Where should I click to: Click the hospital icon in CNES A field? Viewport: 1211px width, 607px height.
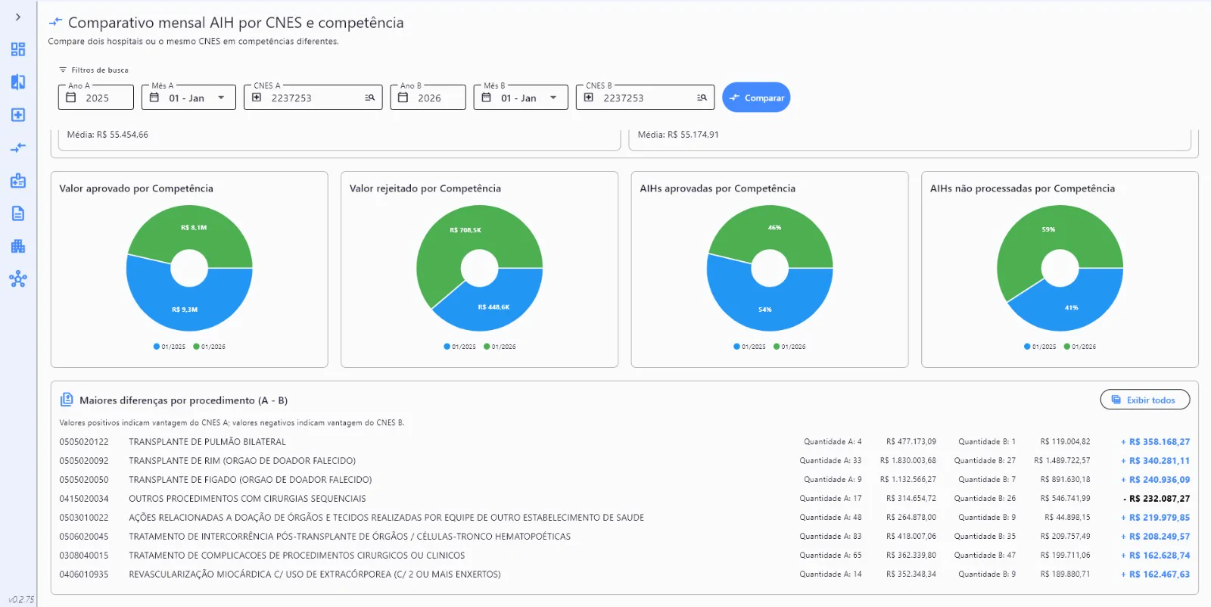coord(257,98)
